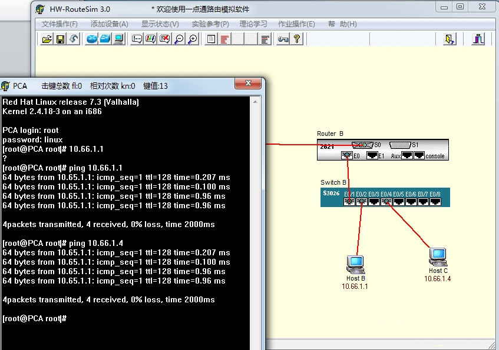Click the Host B computer icon
The image size is (499, 350).
click(356, 264)
